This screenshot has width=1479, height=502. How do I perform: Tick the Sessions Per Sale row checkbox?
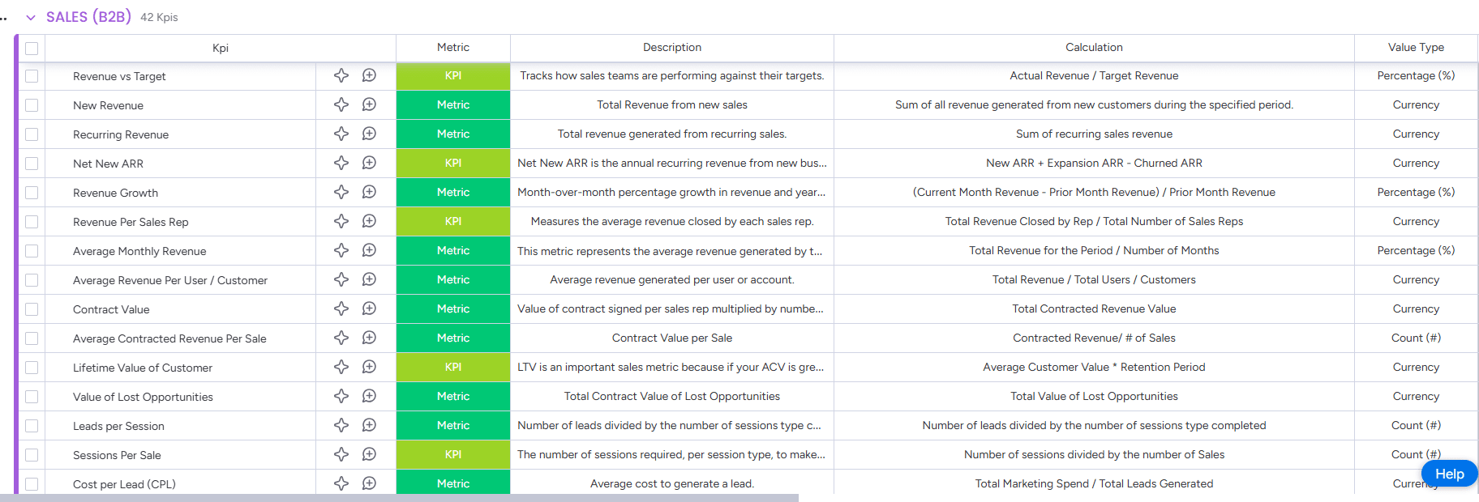(x=32, y=455)
